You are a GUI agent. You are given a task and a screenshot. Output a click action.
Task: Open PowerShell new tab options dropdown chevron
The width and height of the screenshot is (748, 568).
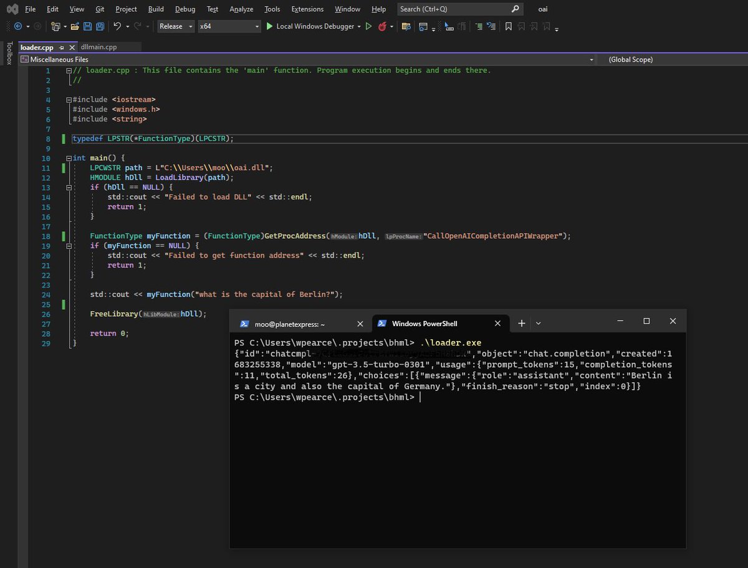tap(539, 323)
